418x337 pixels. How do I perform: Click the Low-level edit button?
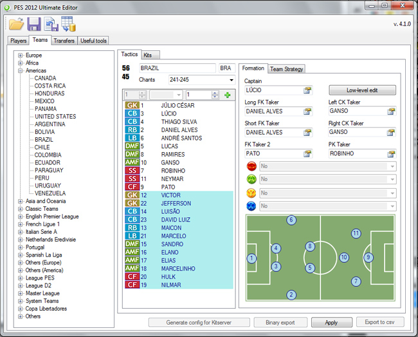click(362, 90)
